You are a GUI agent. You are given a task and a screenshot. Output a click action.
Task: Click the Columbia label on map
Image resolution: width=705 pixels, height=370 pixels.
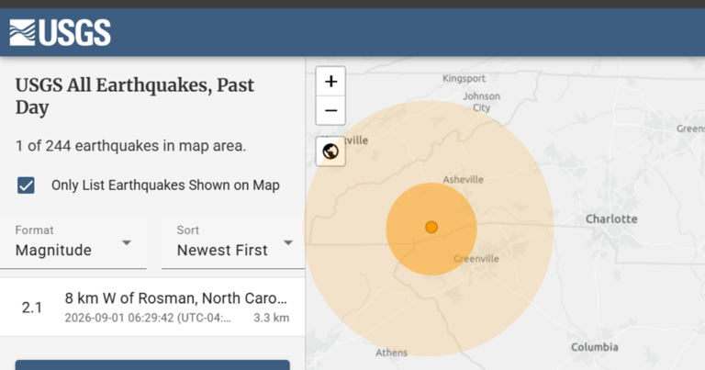[x=595, y=347]
